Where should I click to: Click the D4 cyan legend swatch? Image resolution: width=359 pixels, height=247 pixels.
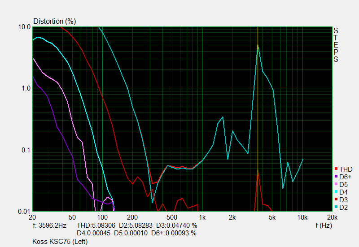tap(336, 191)
